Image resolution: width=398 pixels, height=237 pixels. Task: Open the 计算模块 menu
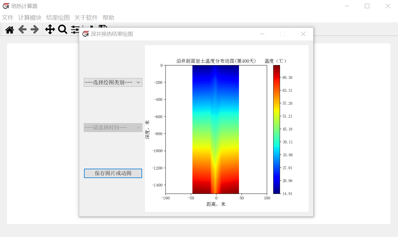[30, 18]
